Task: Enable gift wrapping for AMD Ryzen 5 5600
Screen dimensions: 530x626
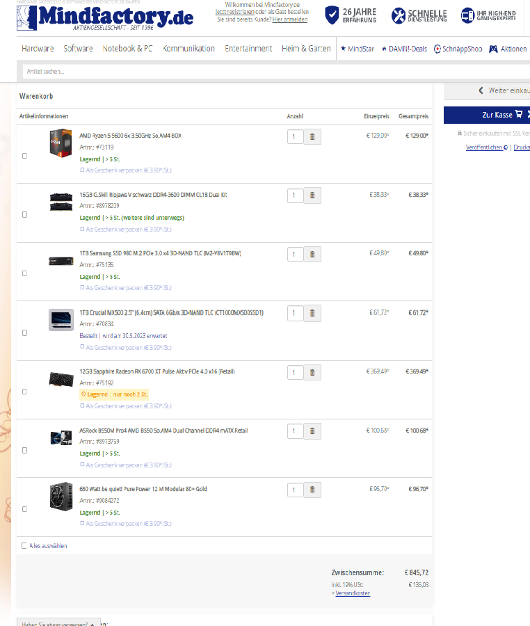Action: click(82, 170)
